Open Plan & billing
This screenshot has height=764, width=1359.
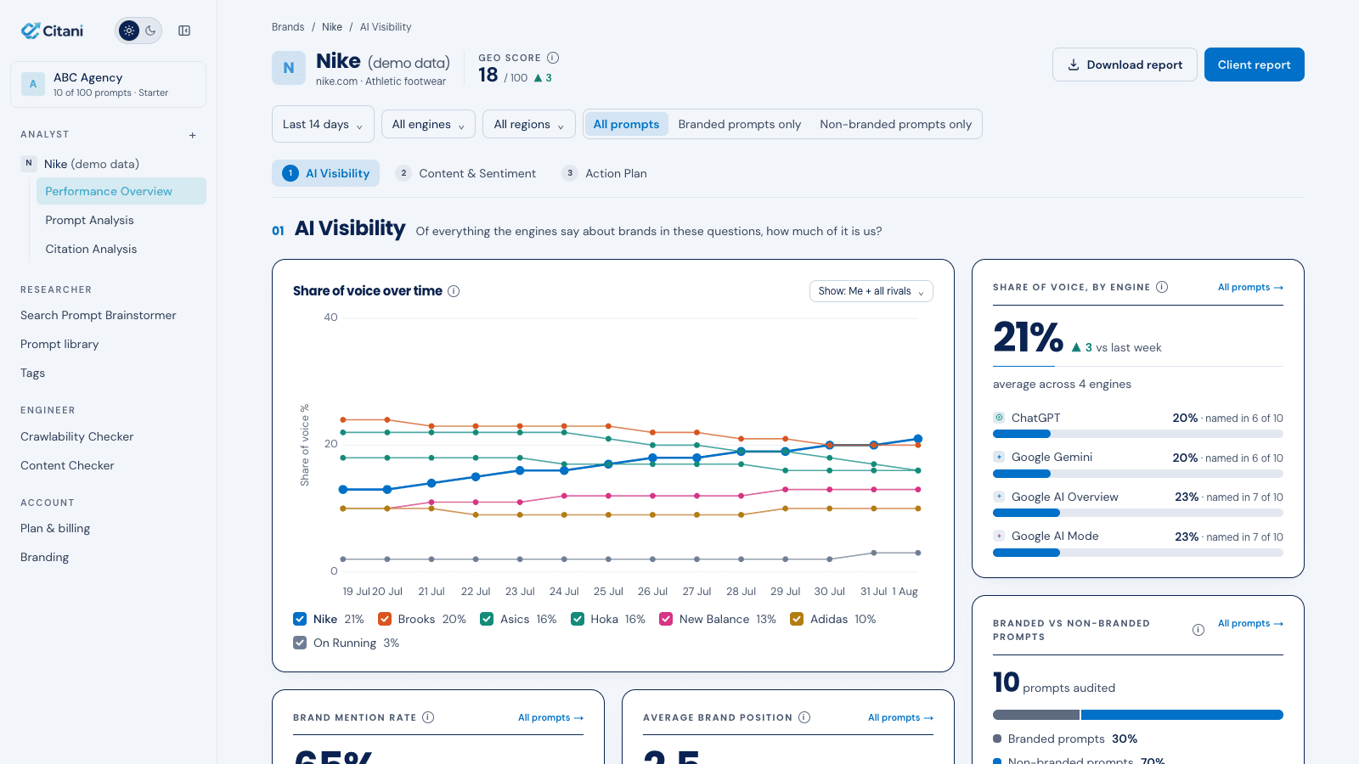pos(55,528)
